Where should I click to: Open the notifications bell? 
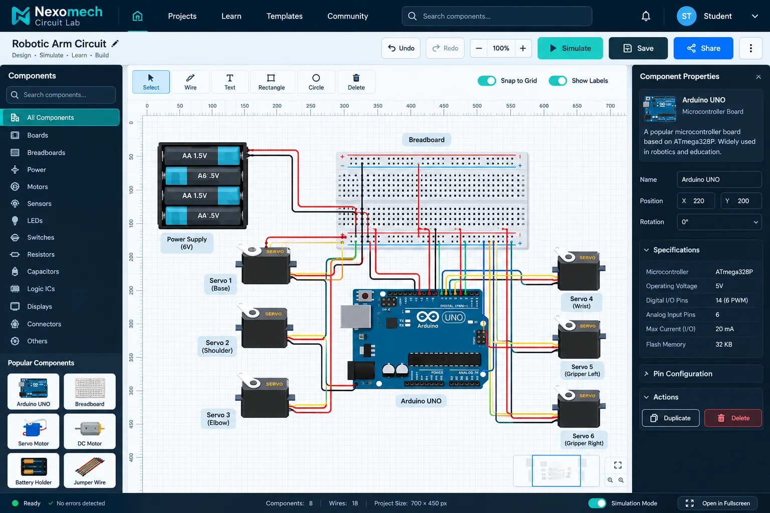(x=646, y=16)
